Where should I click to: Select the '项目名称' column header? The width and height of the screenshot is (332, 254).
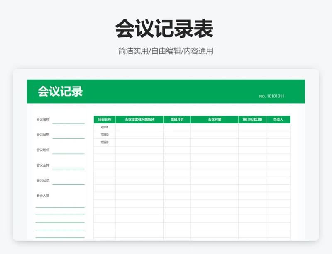click(x=105, y=119)
